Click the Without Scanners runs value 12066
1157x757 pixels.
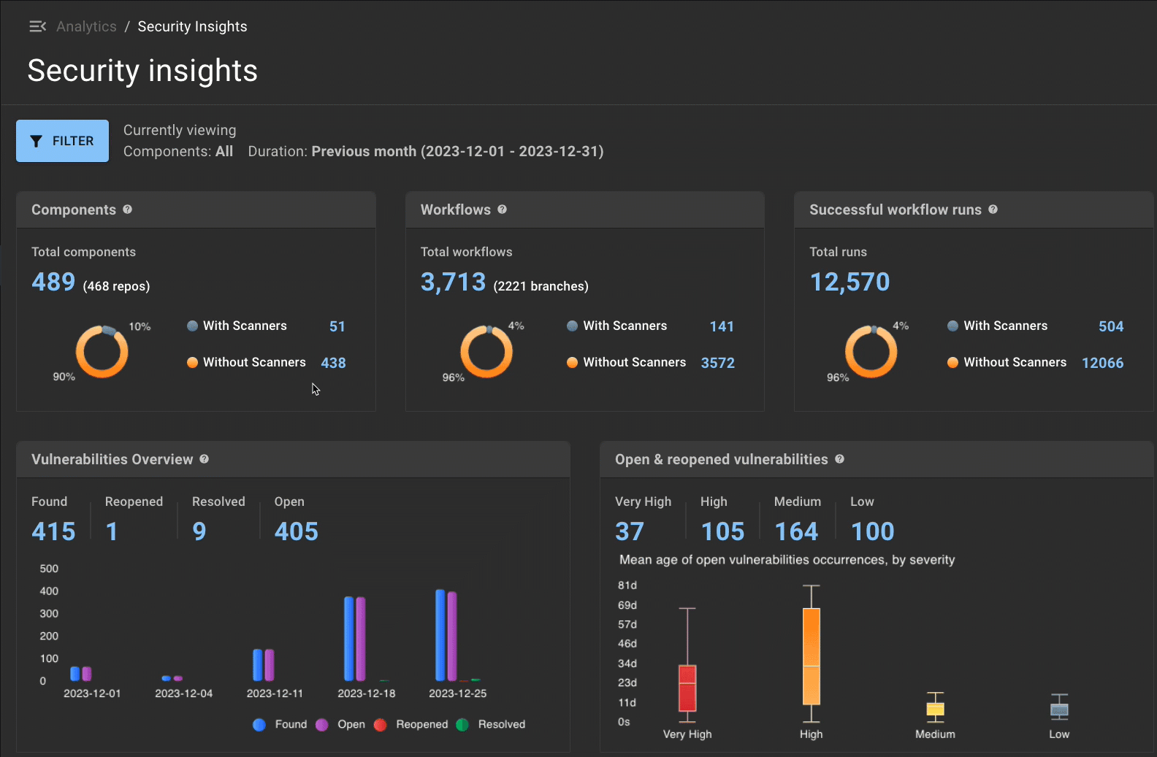[1103, 363]
